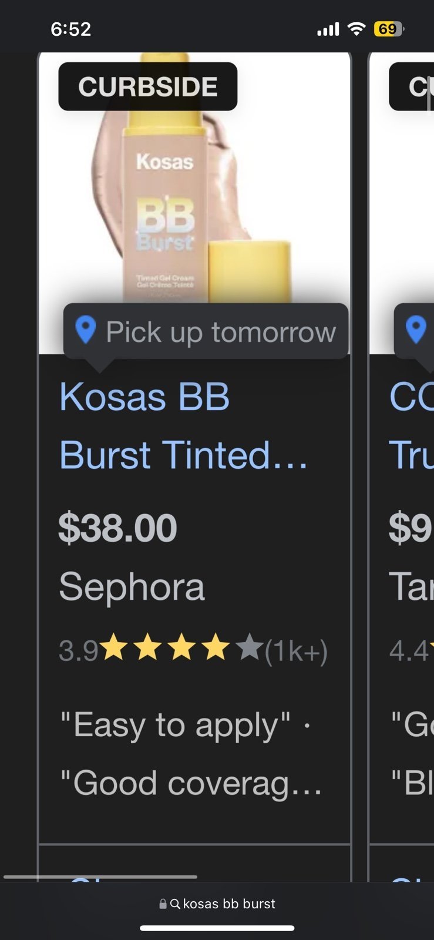Tap the blue location pin in Pick up tomorrow
The height and width of the screenshot is (940, 434).
86,330
